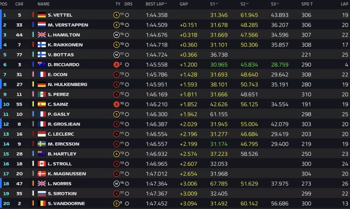Viewport: 350px width, 209px height.
Task: Toggle the DRS indicator for Vandoorne
Action: (127, 204)
